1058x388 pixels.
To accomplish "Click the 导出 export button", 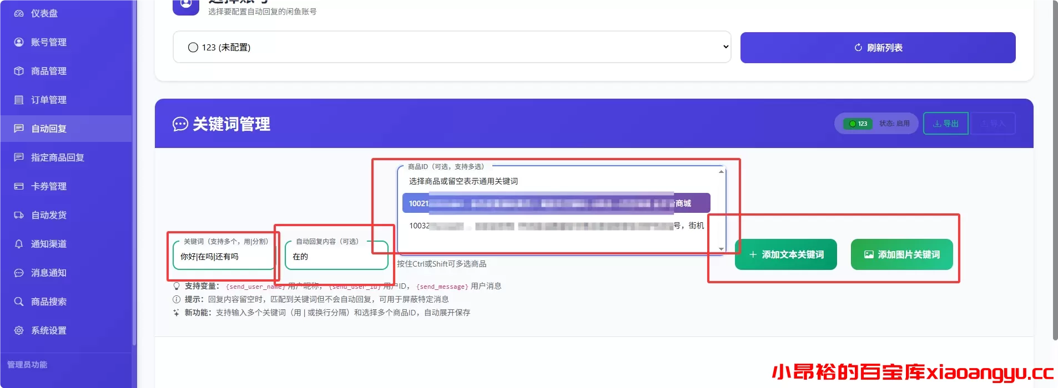I will point(946,124).
